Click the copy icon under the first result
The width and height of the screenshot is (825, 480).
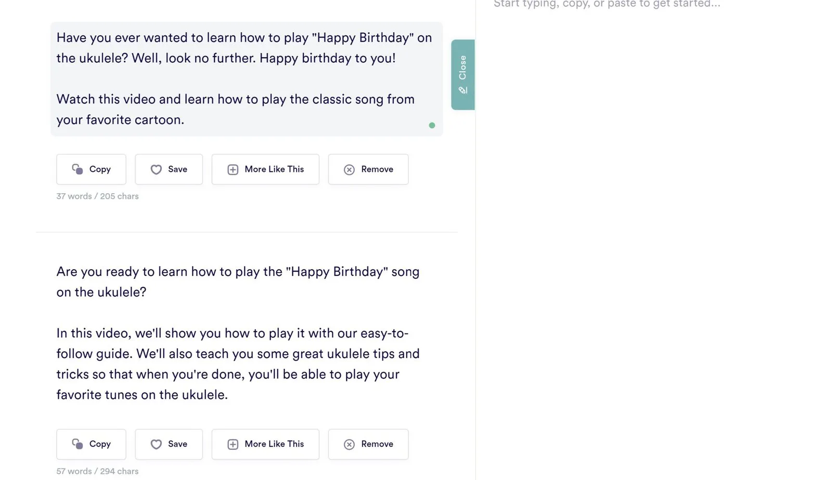(x=78, y=169)
